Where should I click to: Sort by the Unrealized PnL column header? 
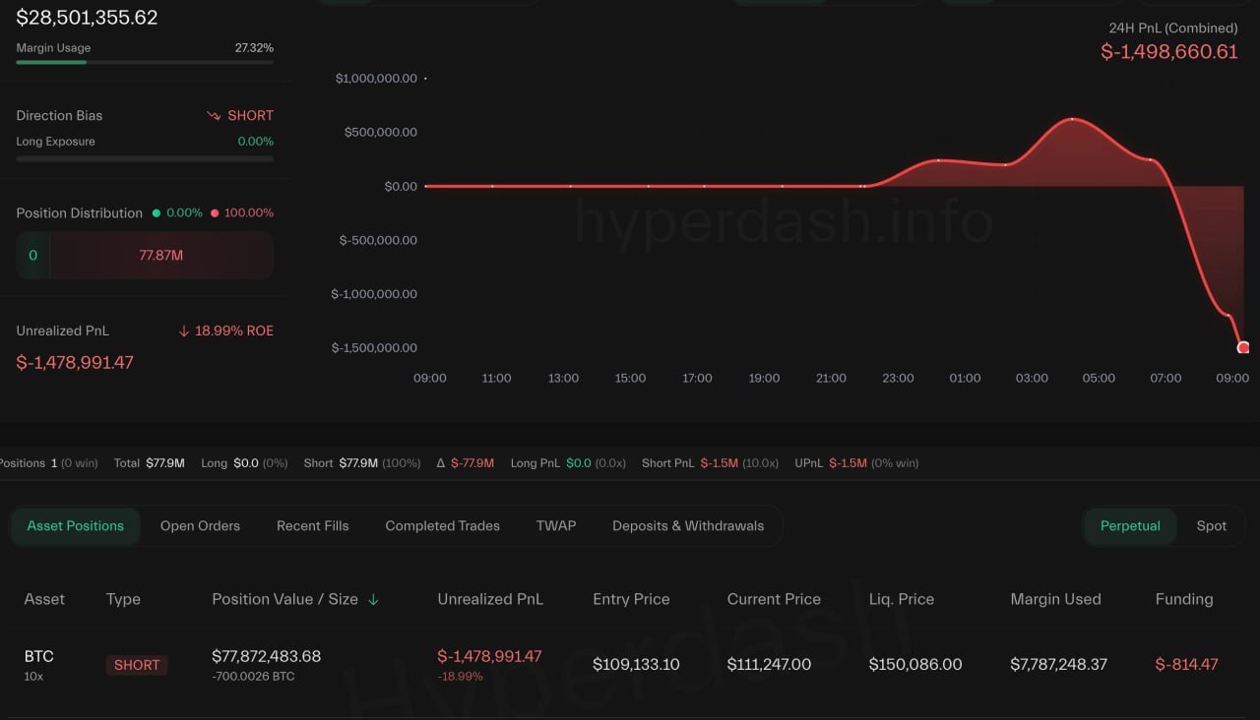click(490, 599)
